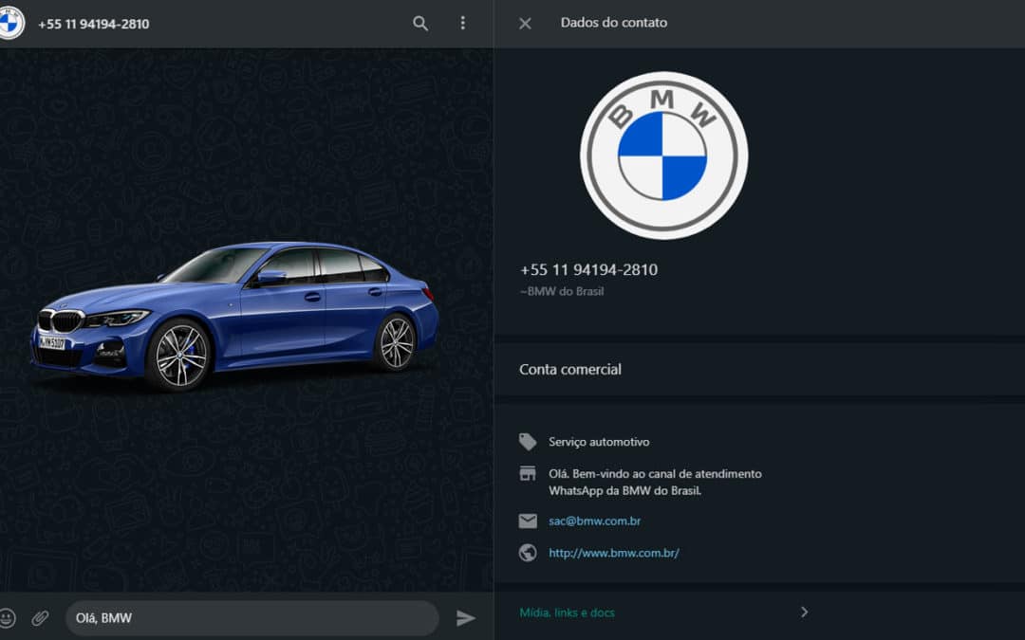1025x640 pixels.
Task: Expand Mídia, links e docs chevron
Action: [x=804, y=612]
